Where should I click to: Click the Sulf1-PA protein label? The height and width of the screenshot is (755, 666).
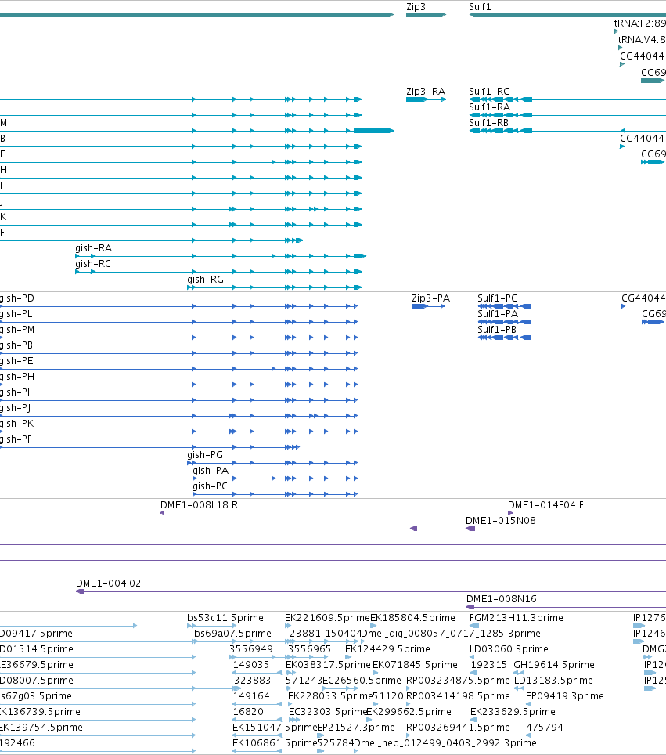(x=498, y=314)
